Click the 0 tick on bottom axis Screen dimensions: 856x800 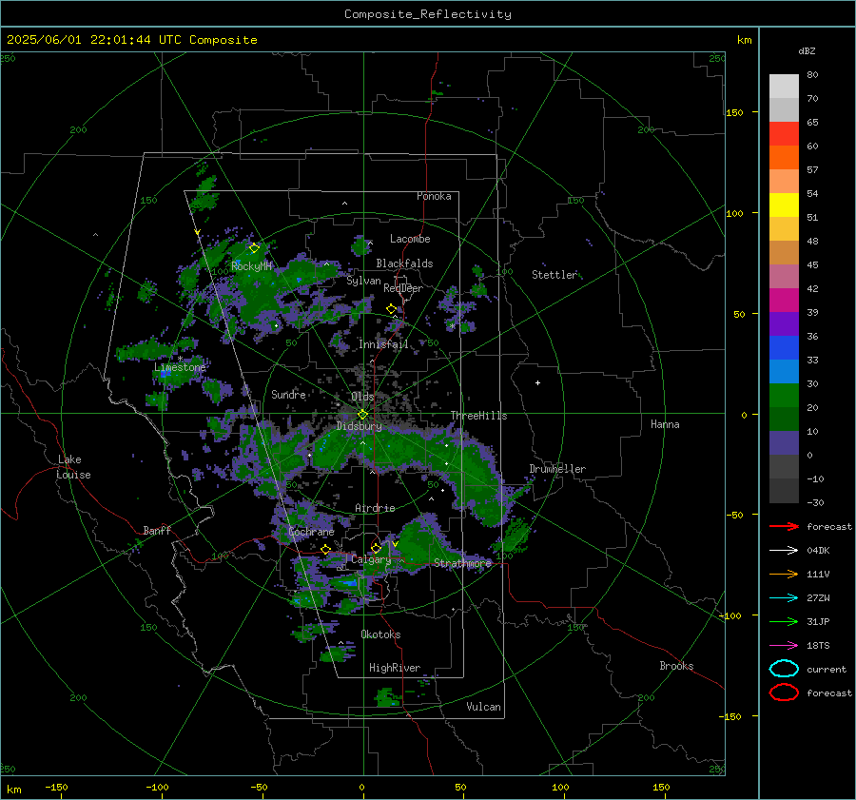pos(362,787)
